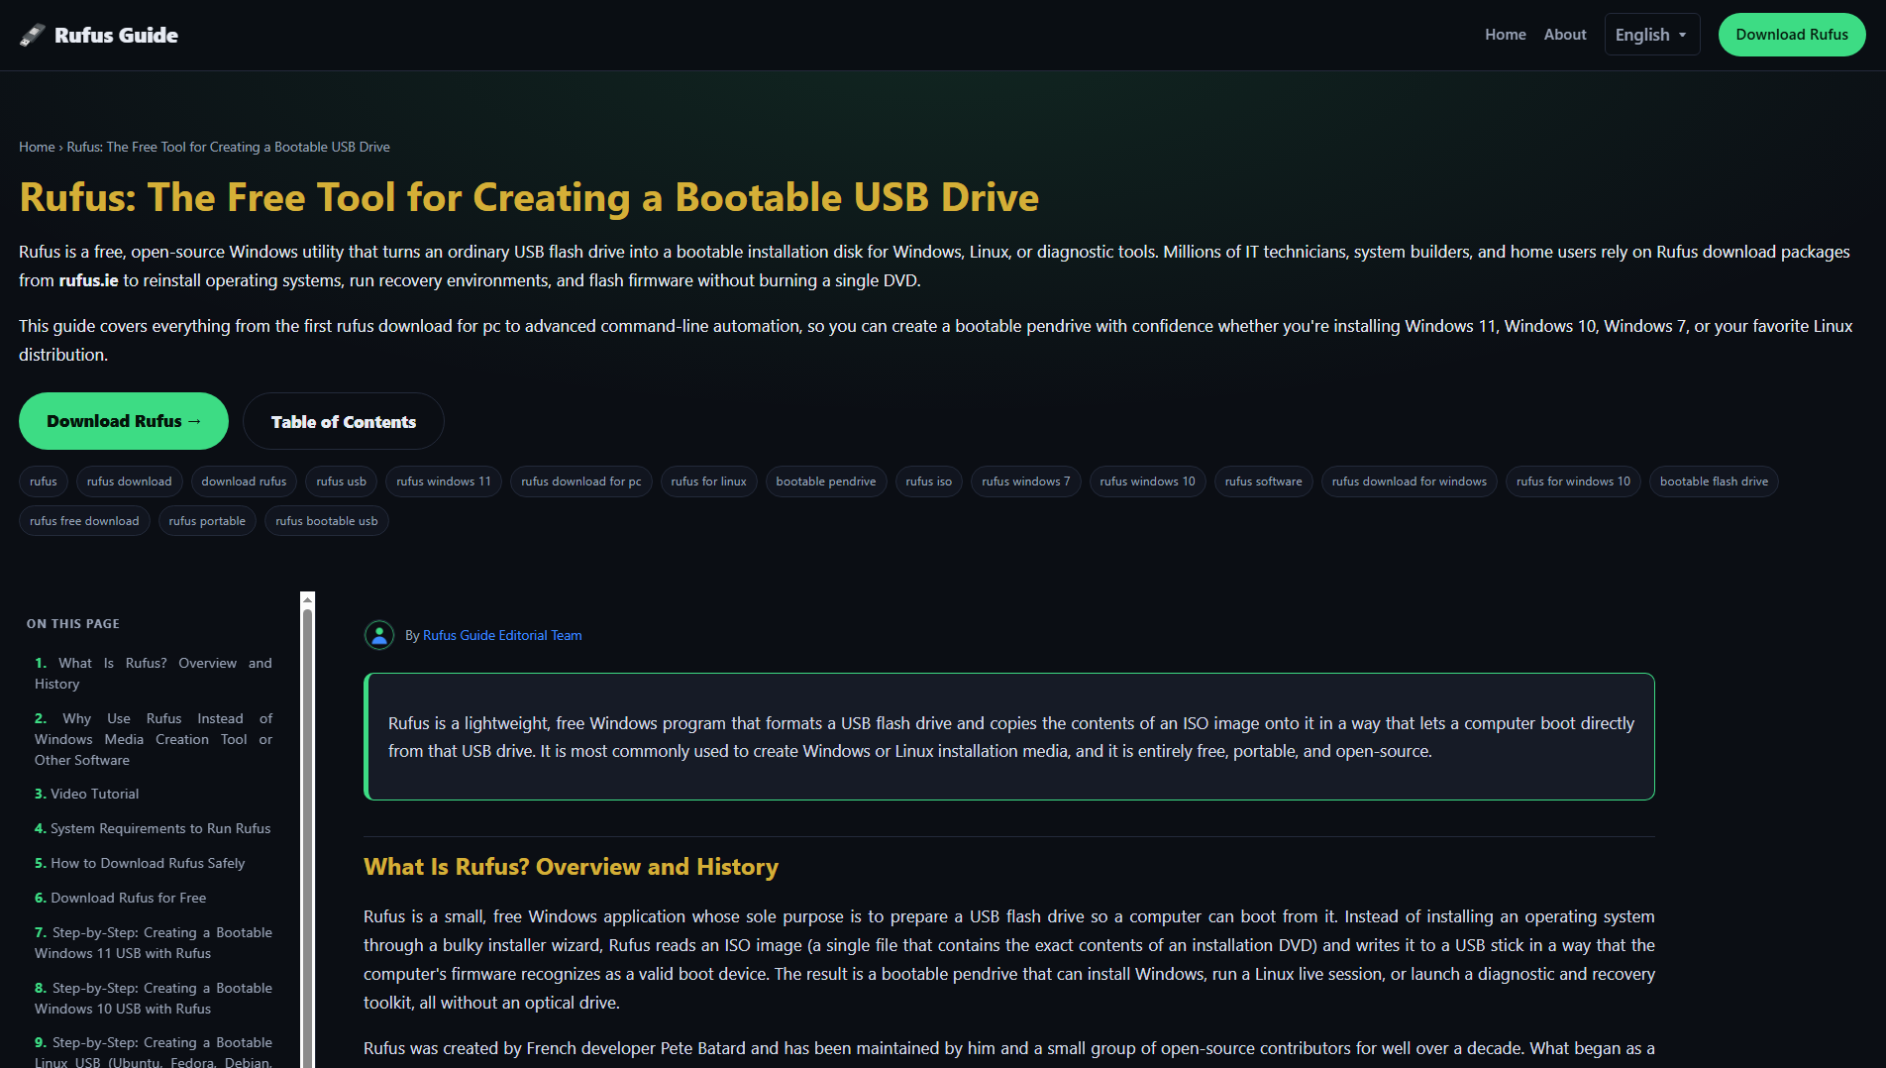The image size is (1886, 1068).
Task: Click the Rufus Guide site title
Action: [x=116, y=35]
